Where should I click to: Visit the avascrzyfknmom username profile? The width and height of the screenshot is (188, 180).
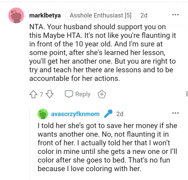coord(75,114)
